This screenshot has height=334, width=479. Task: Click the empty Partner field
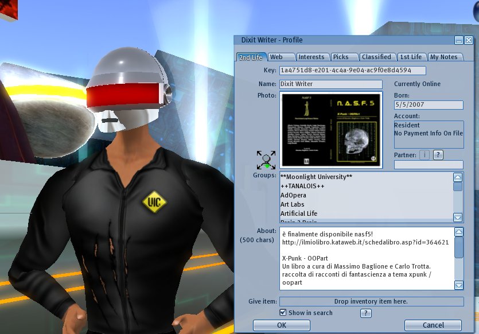coord(429,165)
